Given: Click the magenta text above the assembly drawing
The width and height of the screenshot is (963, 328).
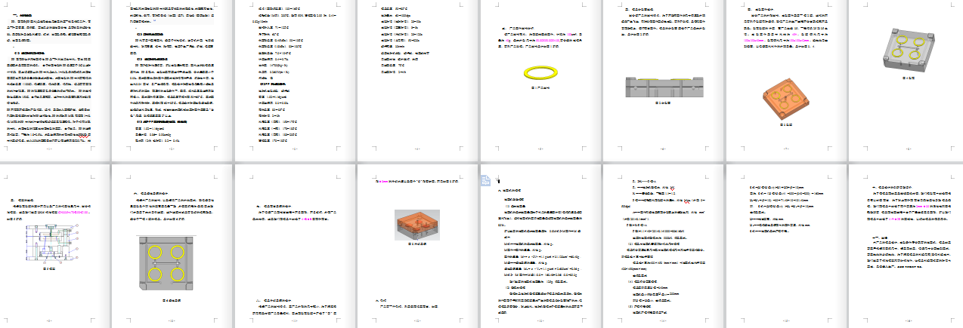Looking at the screenshot, I should coord(74,214).
